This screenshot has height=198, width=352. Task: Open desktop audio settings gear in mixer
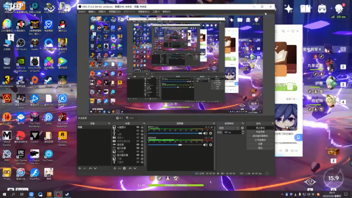pyautogui.click(x=211, y=145)
